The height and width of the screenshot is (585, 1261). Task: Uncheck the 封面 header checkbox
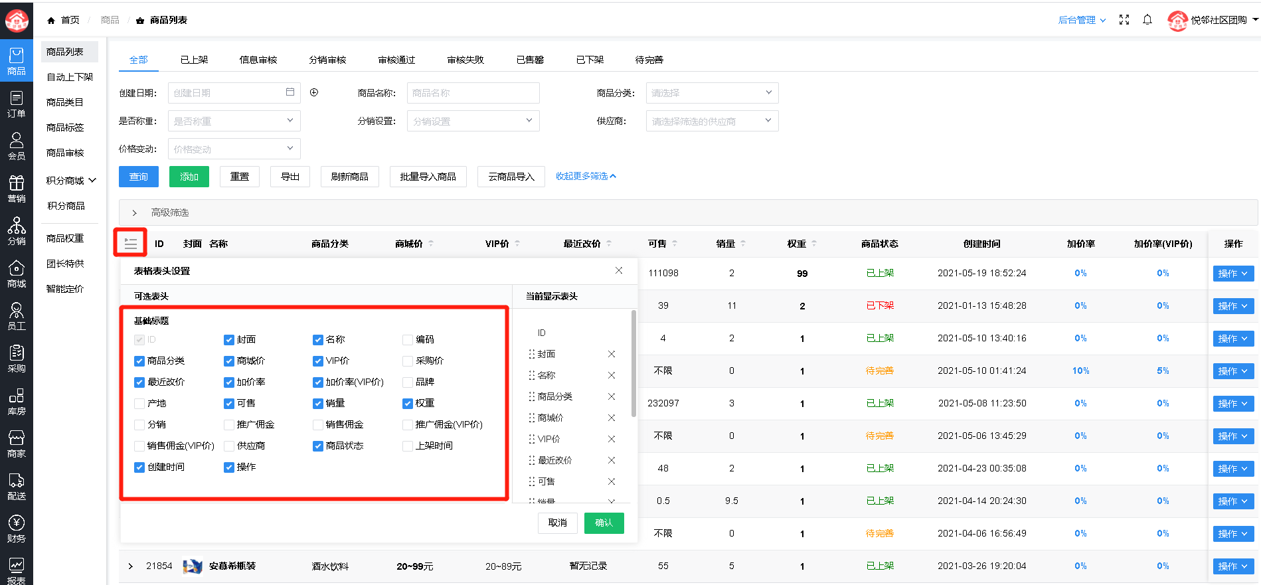point(229,340)
